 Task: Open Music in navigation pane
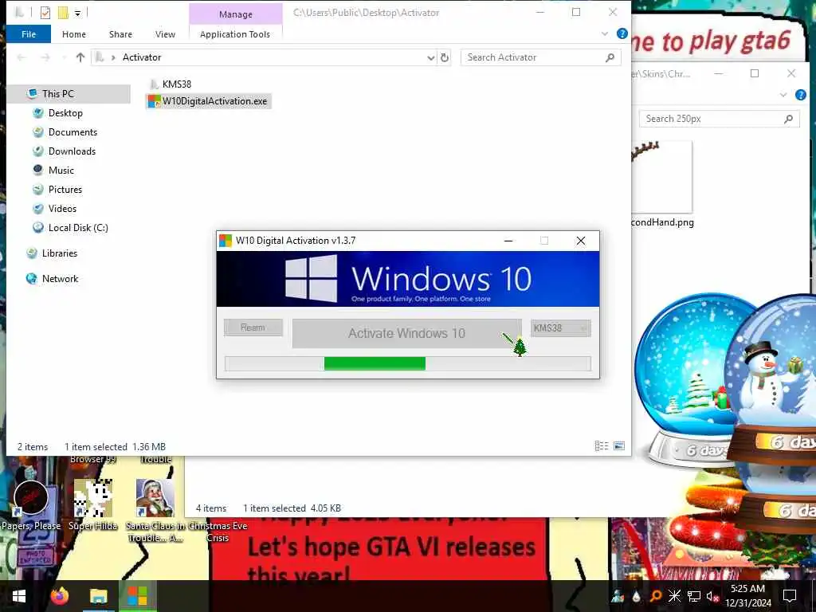(x=61, y=171)
